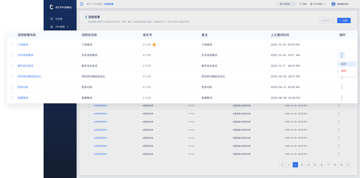
Task: Click the orange version warning icon
Action: pyautogui.click(x=154, y=44)
